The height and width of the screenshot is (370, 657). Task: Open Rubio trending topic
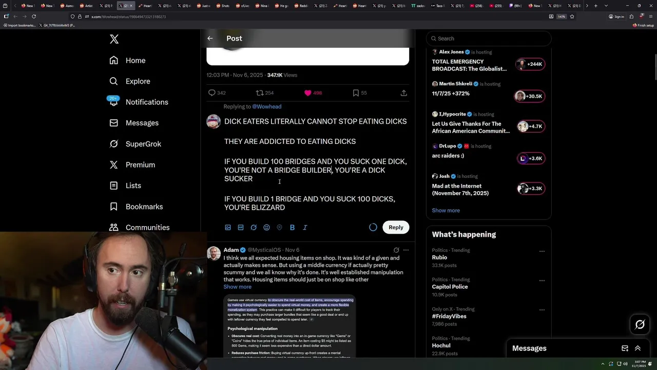439,257
